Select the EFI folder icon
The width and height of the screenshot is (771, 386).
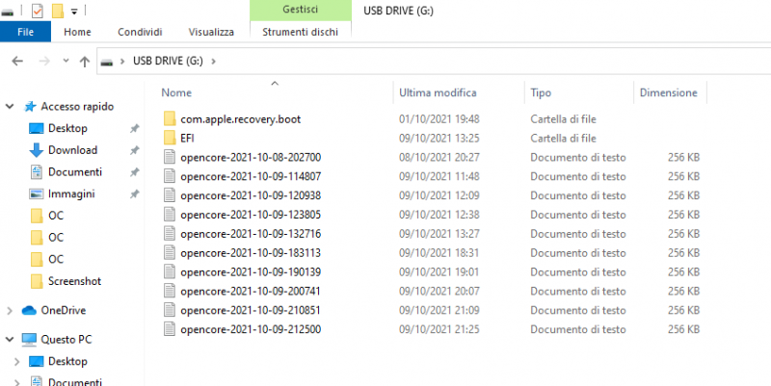[170, 138]
